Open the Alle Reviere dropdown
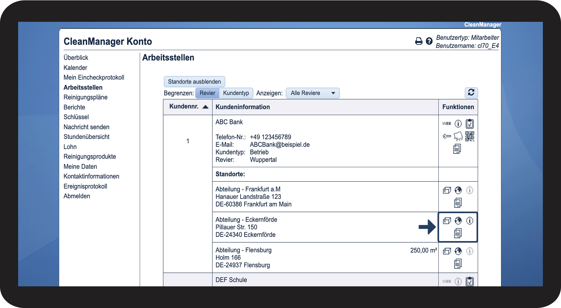Viewport: 561px width, 308px height. (312, 93)
